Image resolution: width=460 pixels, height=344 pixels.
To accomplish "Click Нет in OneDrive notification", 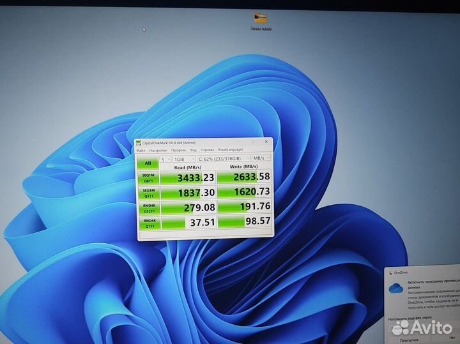I will (452, 338).
